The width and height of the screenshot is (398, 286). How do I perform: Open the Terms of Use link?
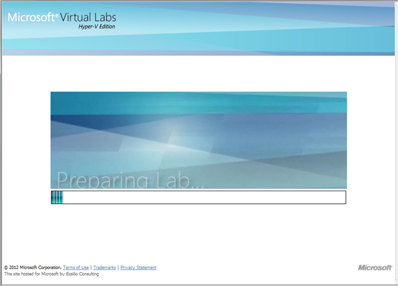[x=76, y=267]
